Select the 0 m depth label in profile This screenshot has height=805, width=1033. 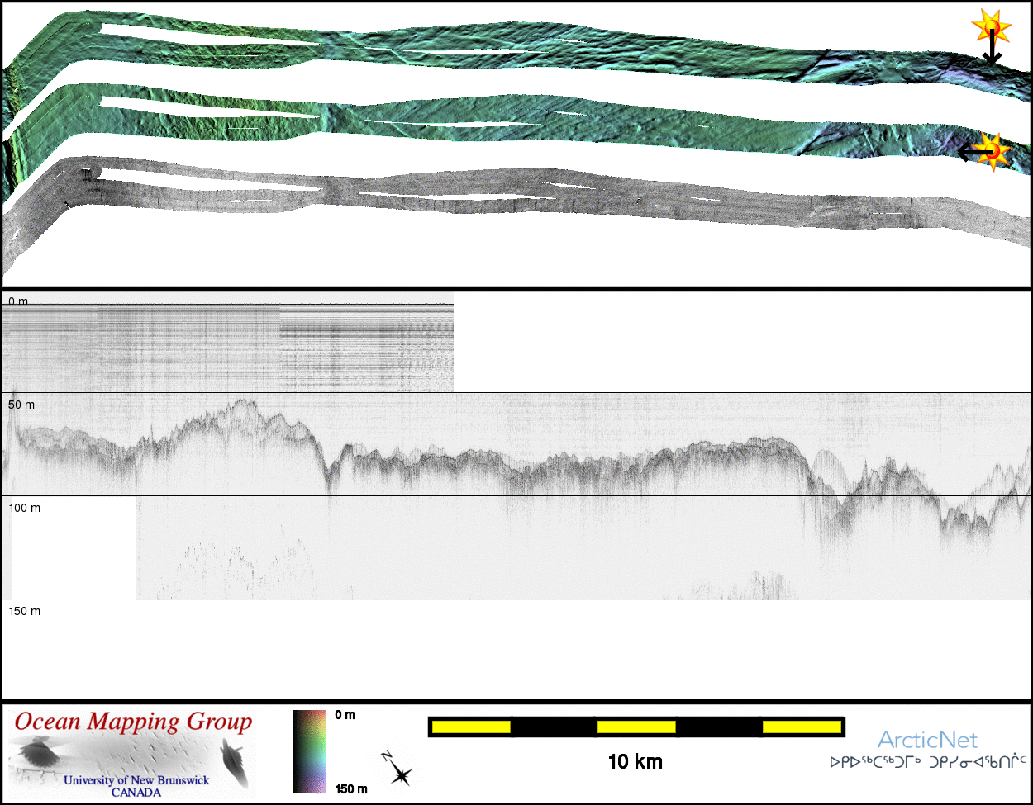coord(18,302)
